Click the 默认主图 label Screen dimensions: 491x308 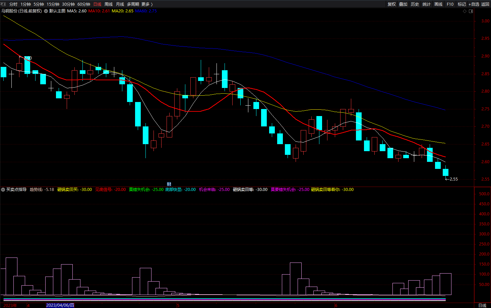point(57,11)
